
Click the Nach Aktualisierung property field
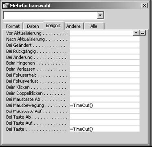coord(105,39)
